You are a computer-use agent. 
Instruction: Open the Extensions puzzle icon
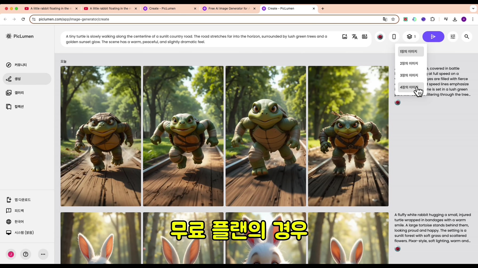click(x=433, y=19)
